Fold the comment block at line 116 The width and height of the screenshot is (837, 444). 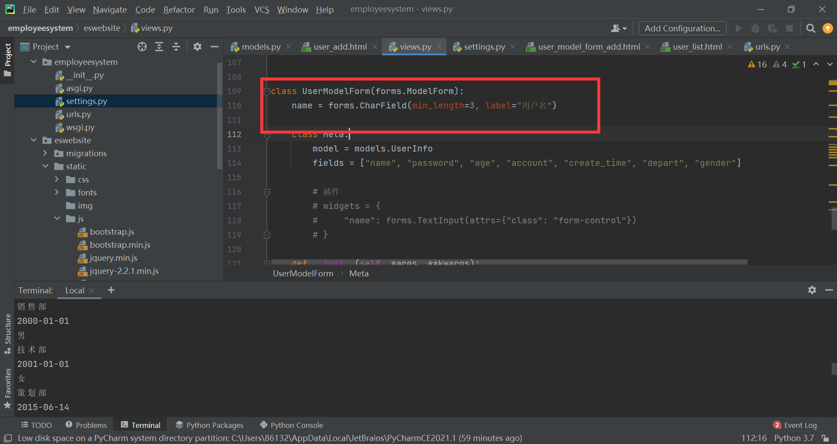point(267,192)
